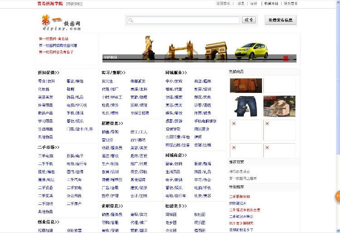Open the 数码产品 category
The image size is (340, 233).
tap(45, 113)
